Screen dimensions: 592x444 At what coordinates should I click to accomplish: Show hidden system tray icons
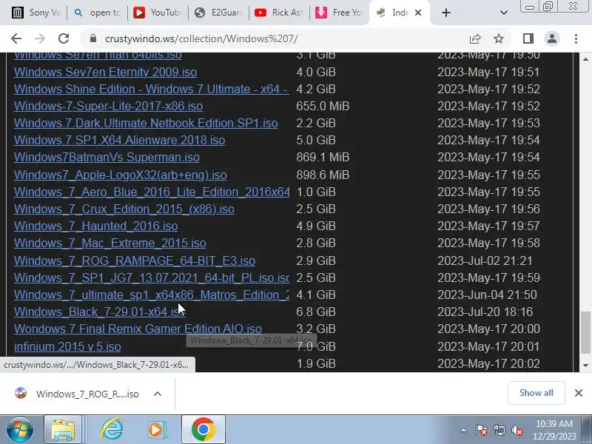coord(463,430)
